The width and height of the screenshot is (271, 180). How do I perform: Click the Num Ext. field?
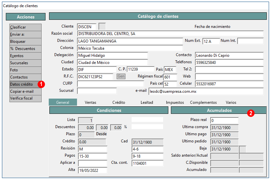[211, 42]
